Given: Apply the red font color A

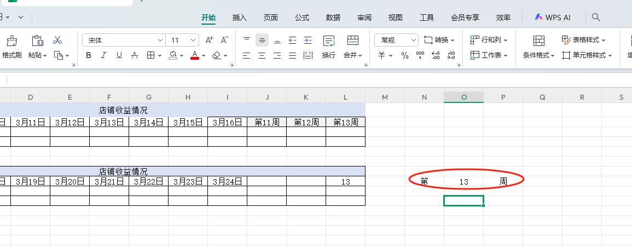Looking at the screenshot, I should click(195, 55).
